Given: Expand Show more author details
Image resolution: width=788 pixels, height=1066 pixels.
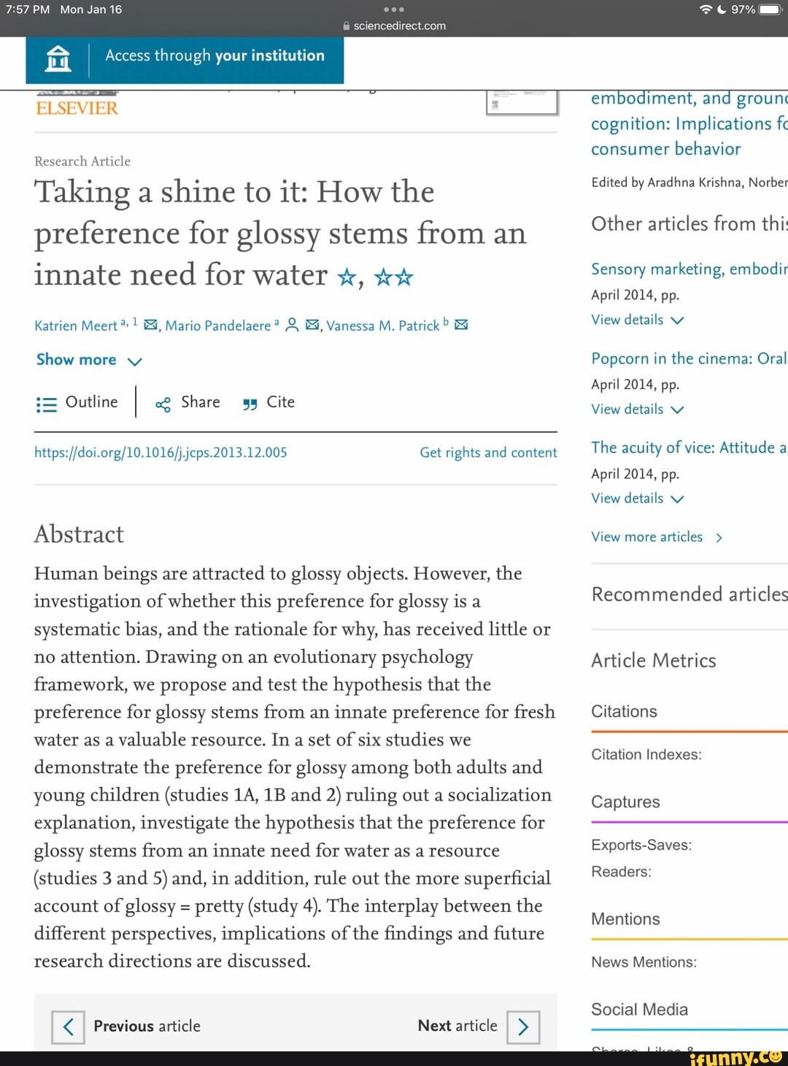Looking at the screenshot, I should tap(88, 360).
